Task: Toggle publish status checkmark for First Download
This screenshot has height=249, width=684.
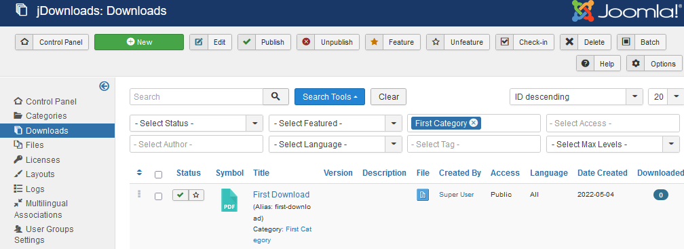Action: tap(180, 195)
